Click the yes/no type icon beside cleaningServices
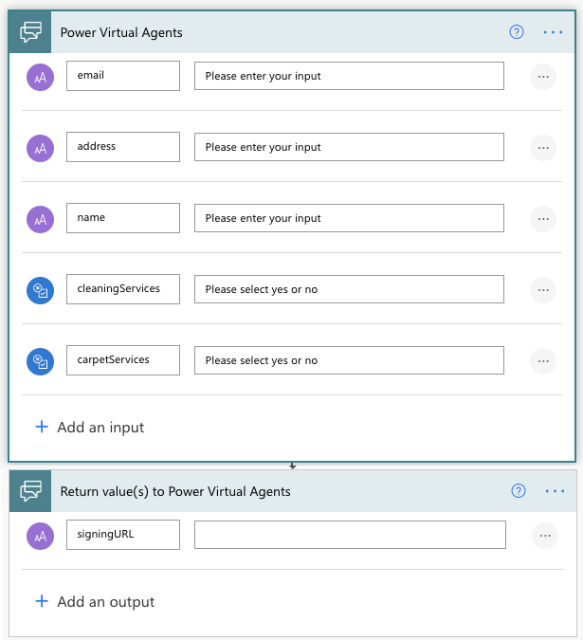The width and height of the screenshot is (583, 640). click(x=41, y=290)
